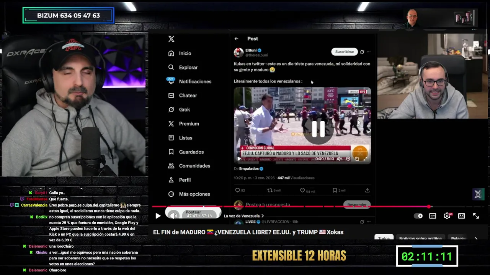Click the tweet share icon
The width and height of the screenshot is (490, 275).
(367, 190)
